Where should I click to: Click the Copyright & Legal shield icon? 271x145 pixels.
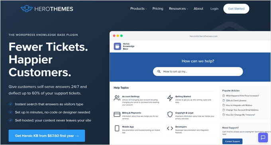pos(170,114)
